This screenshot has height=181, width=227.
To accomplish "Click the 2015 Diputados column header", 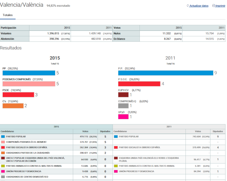I will coord(105,131).
